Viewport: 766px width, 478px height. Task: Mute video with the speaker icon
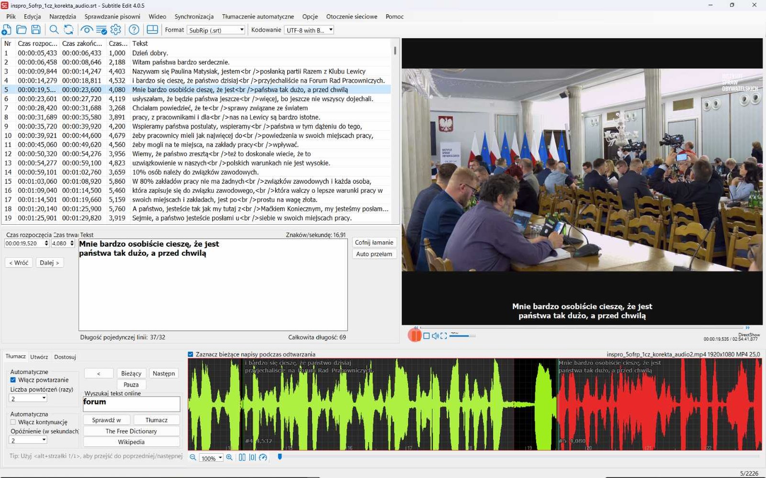click(x=435, y=336)
